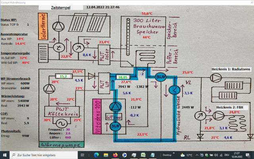Click the Lüfter value 460
This screenshot has height=159, width=254.
pyautogui.click(x=68, y=138)
